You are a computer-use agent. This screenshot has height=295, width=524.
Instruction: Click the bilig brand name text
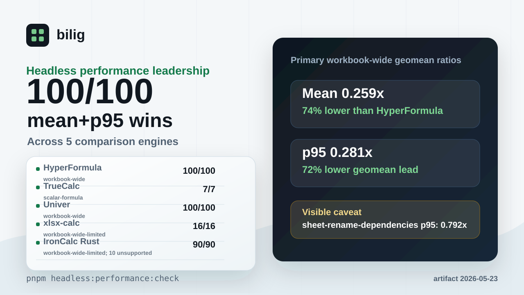(x=71, y=35)
